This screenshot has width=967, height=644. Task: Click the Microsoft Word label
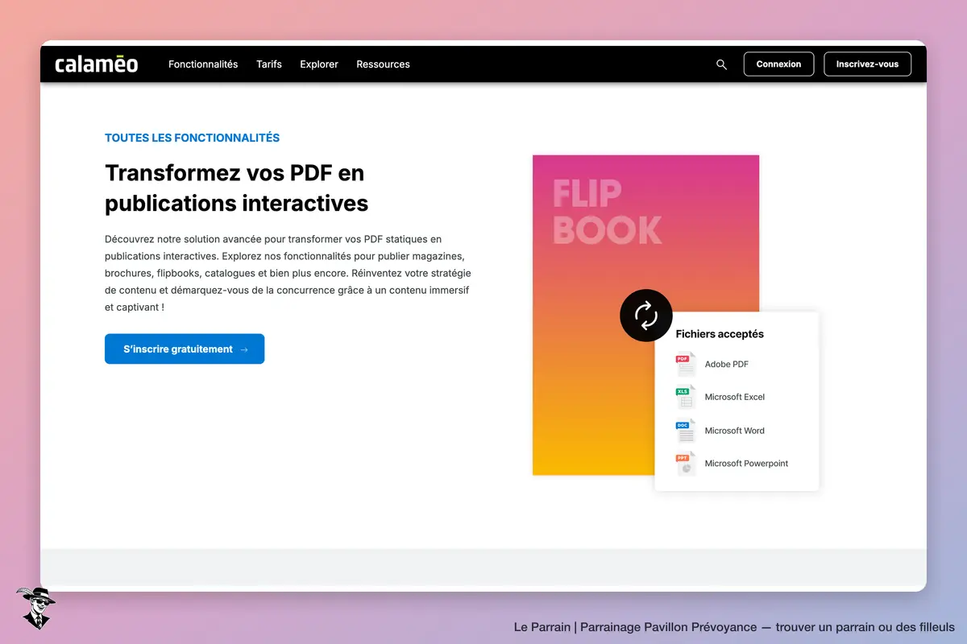click(x=735, y=431)
